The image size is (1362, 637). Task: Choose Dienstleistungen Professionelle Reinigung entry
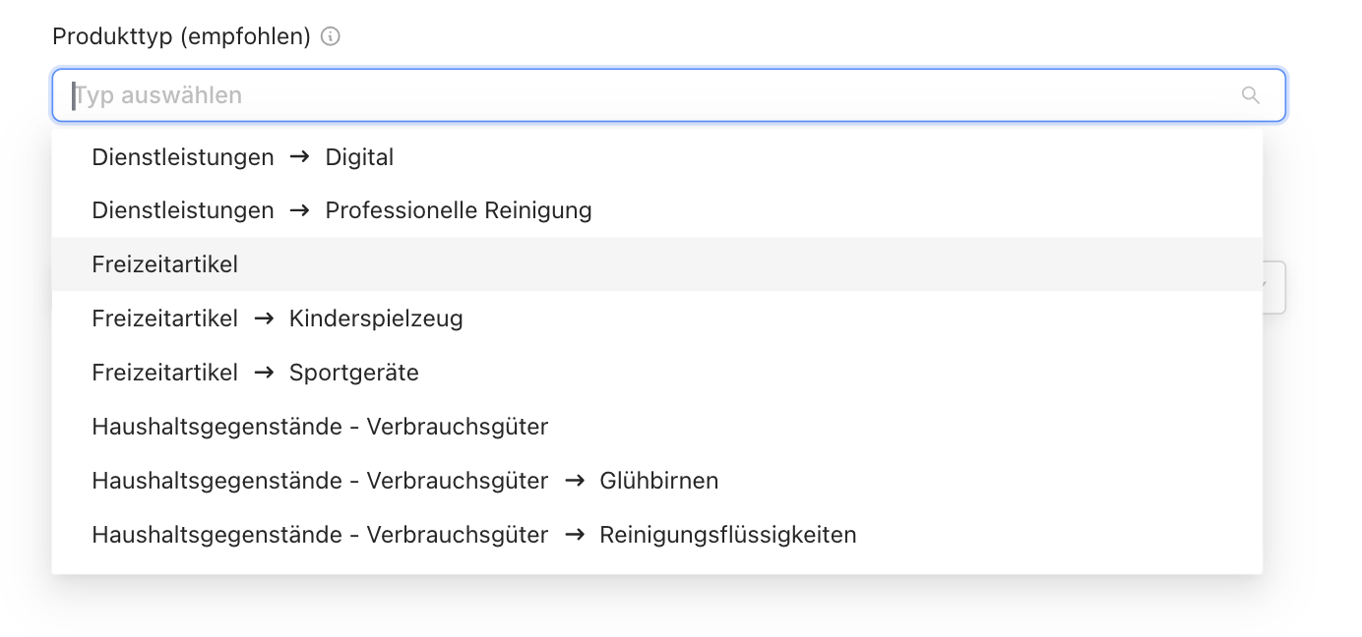tap(657, 210)
